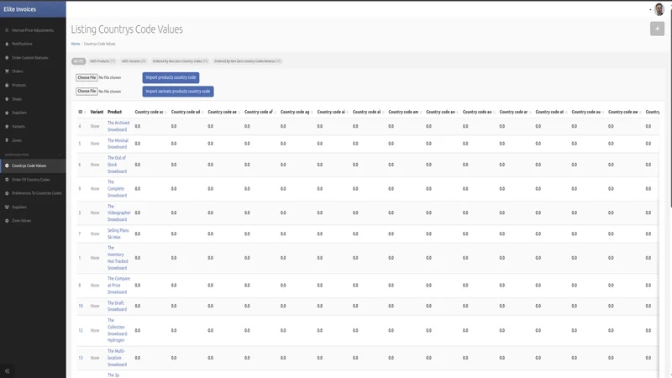Image resolution: width=672 pixels, height=378 pixels.
Task: Sort by Country code ae column
Action: [223, 112]
